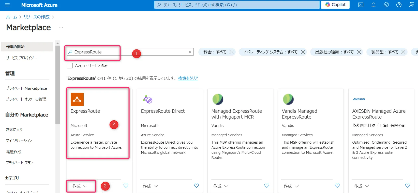Click the Vandis Managed ExpressRoute logo
This screenshot has height=193, width=418.
tap(288, 99)
